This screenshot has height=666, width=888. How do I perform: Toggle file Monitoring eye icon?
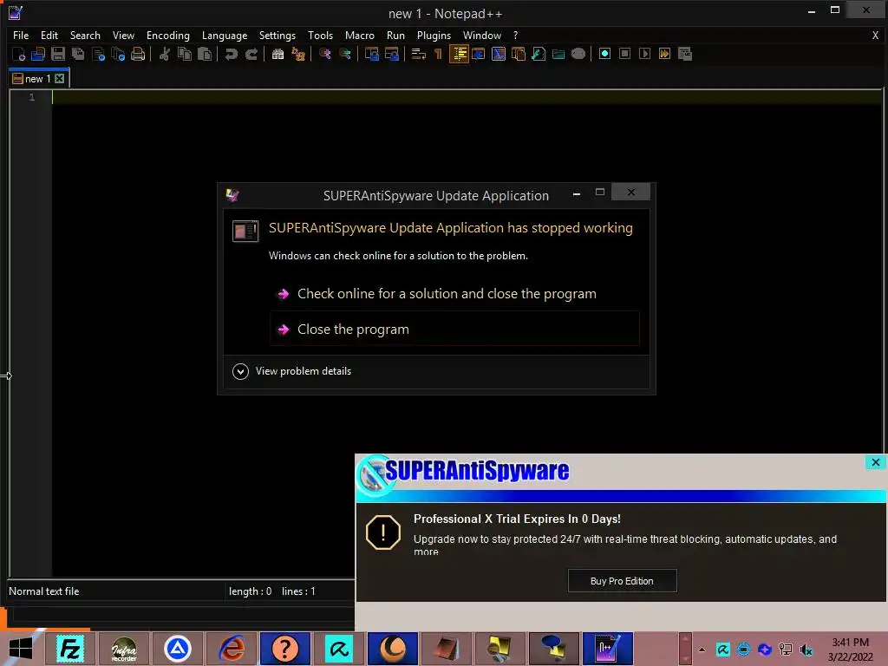578,55
